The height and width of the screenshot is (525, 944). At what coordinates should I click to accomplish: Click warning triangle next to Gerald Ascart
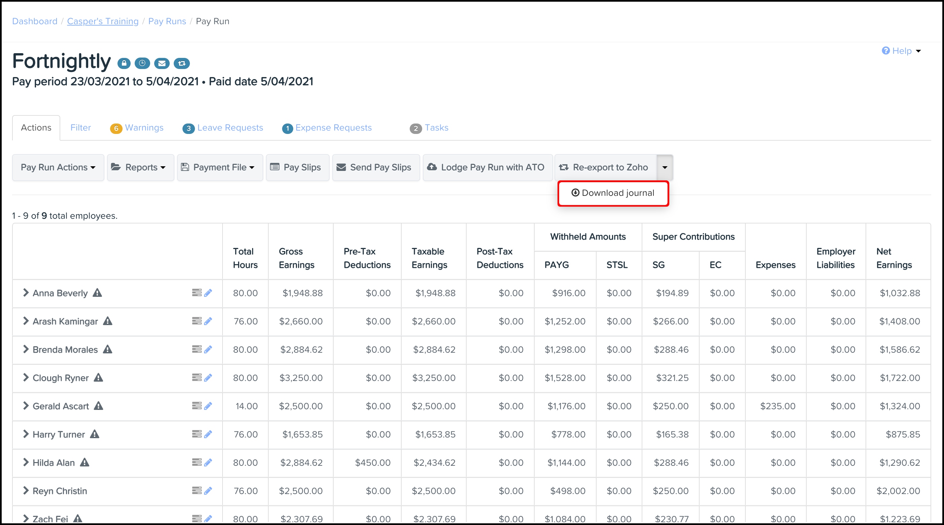[98, 406]
